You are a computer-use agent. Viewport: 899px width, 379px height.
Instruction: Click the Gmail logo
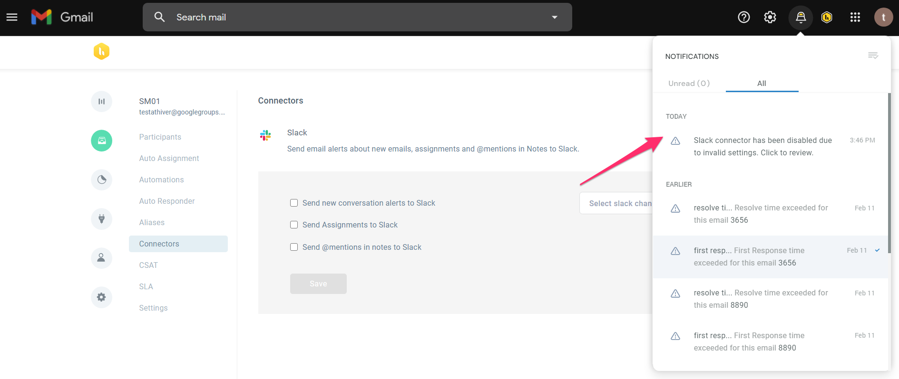tap(62, 17)
